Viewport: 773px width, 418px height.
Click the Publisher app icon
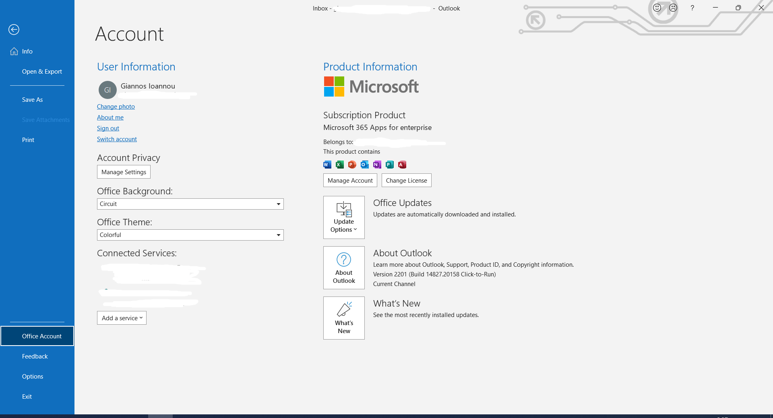[x=390, y=165]
